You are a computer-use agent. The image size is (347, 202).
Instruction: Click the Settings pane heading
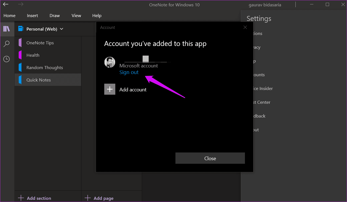tap(259, 18)
